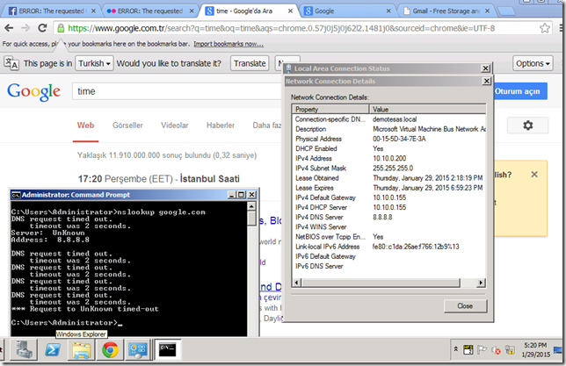
Task: Reload the page with the refresh icon
Action: click(x=42, y=28)
